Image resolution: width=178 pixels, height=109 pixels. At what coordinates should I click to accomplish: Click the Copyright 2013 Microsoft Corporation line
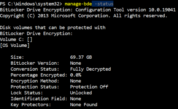[84, 16]
